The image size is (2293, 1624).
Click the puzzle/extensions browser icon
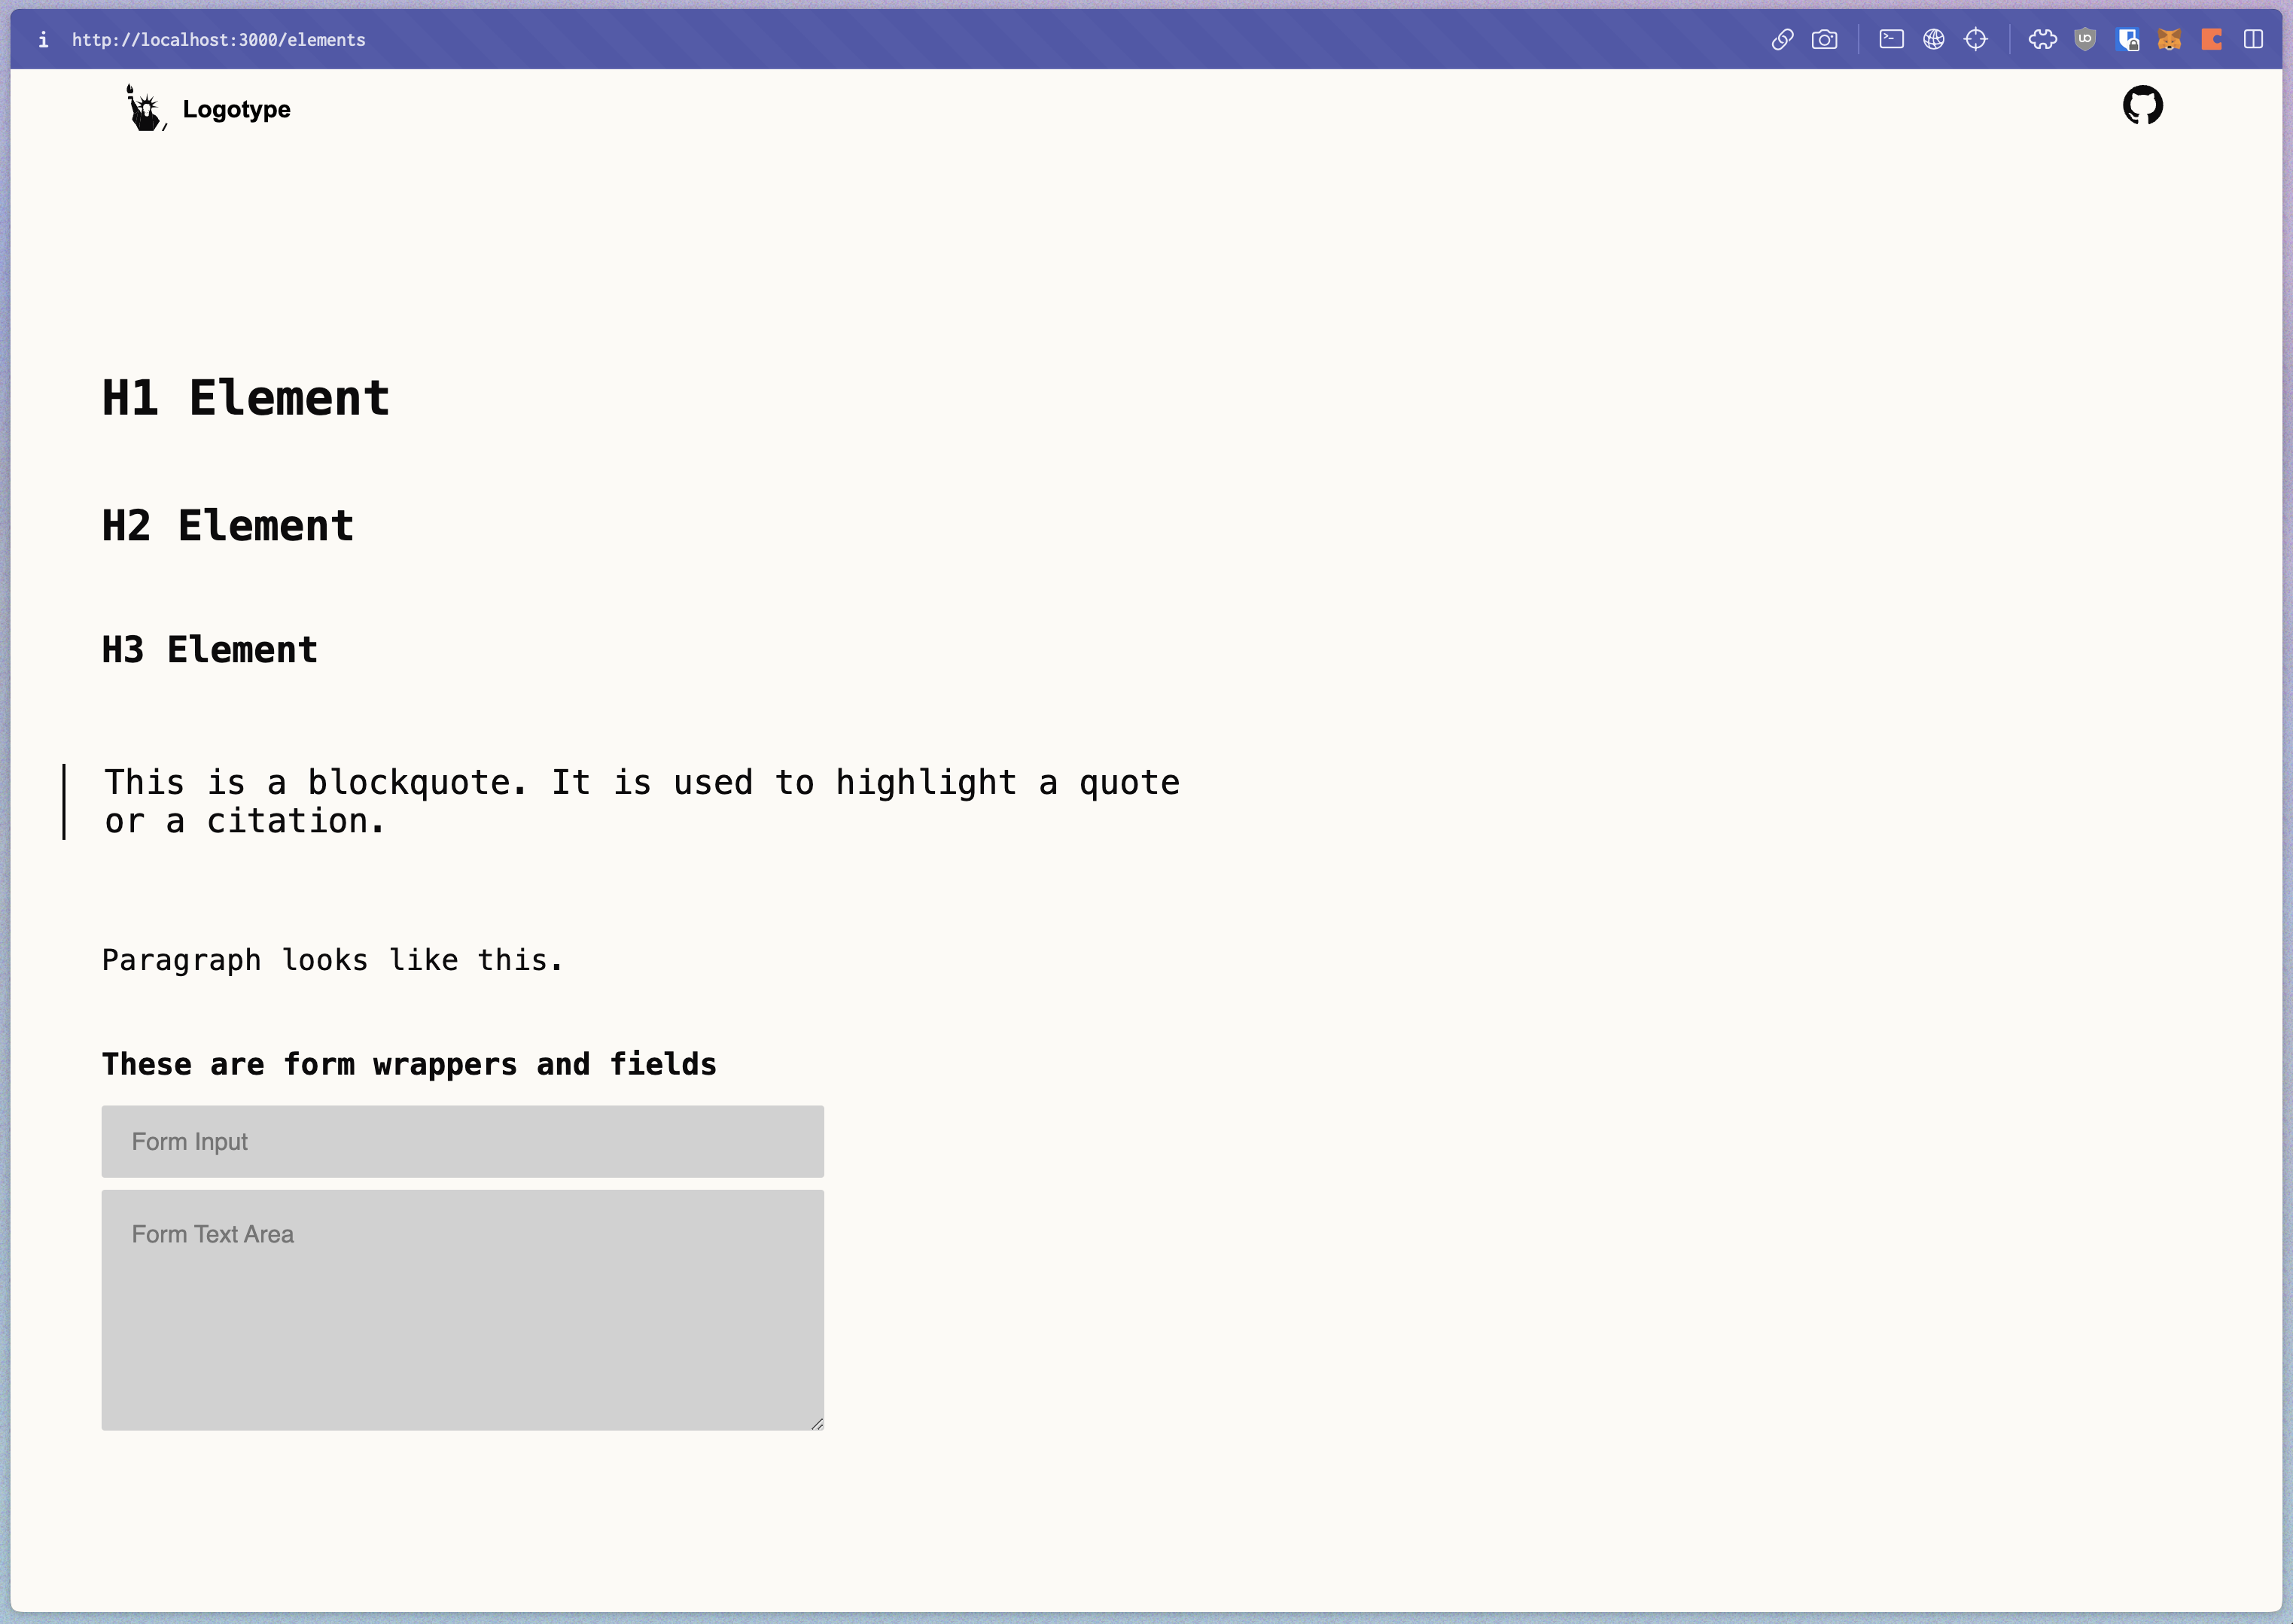pyautogui.click(x=2042, y=38)
